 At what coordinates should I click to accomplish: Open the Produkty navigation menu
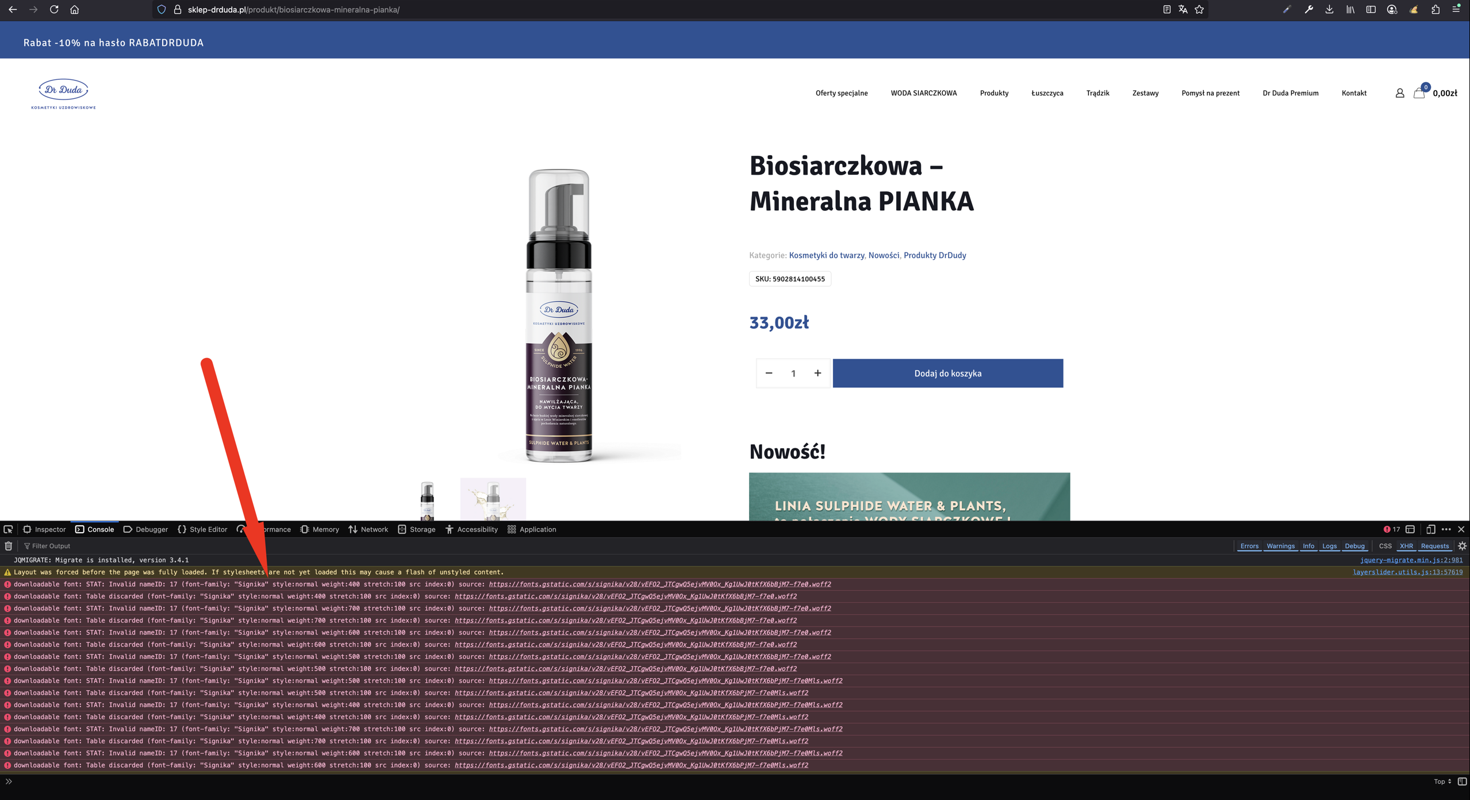point(994,93)
